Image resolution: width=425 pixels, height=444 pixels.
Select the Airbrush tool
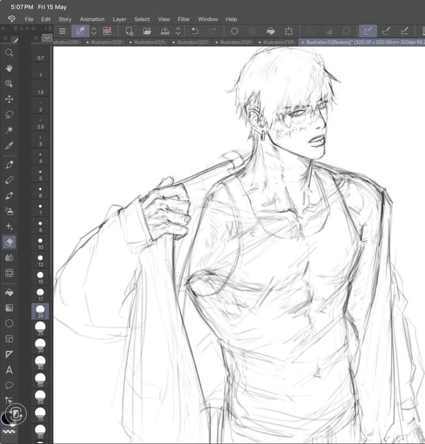pos(9,211)
